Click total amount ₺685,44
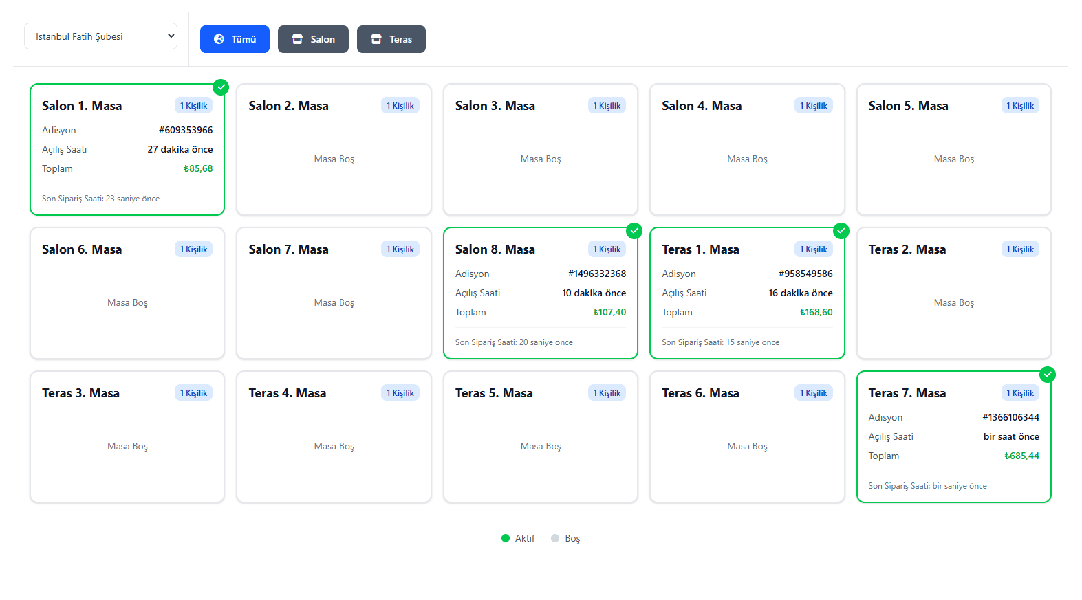 pos(1021,456)
